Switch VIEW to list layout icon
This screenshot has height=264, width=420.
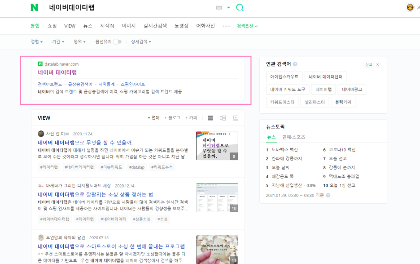(223, 118)
